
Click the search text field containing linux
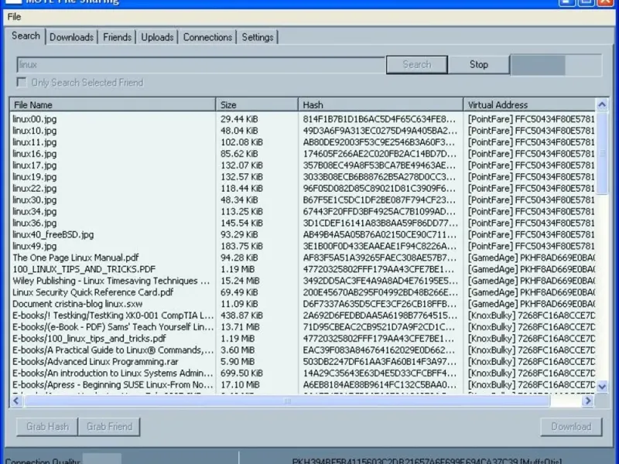tap(200, 65)
